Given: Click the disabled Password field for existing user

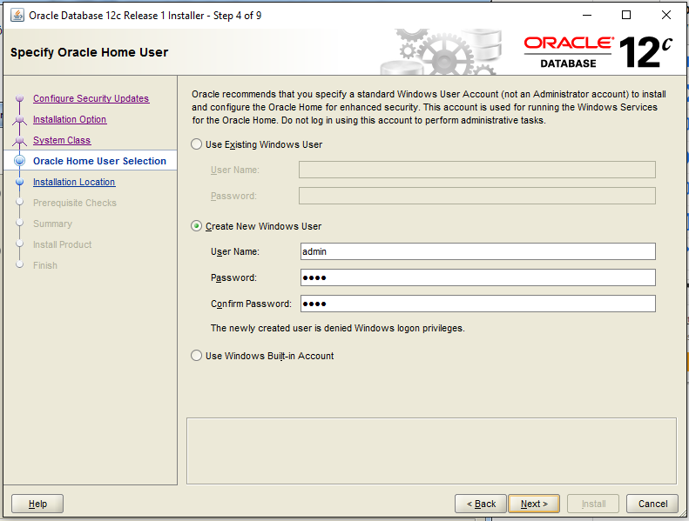Looking at the screenshot, I should pos(476,196).
